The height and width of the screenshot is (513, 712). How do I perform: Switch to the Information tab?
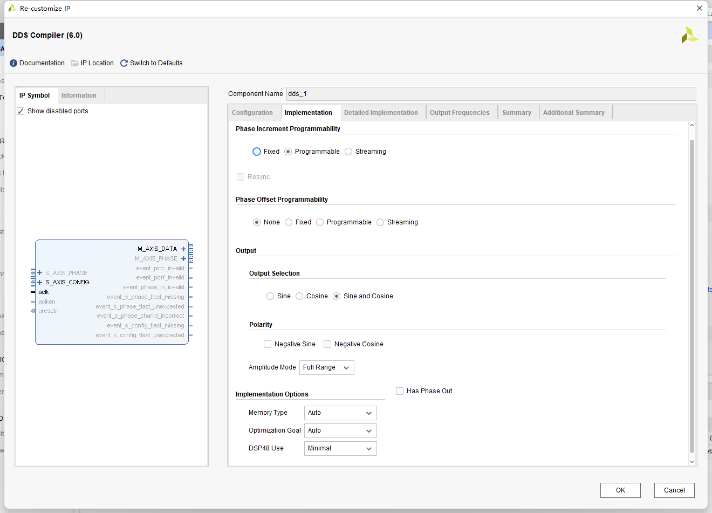79,95
